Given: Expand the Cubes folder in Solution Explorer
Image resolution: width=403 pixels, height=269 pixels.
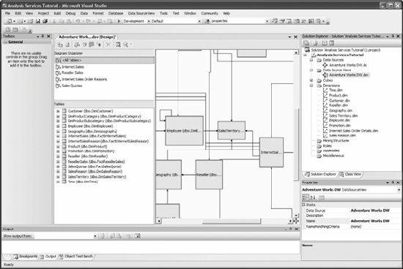Looking at the screenshot, I should (x=311, y=80).
